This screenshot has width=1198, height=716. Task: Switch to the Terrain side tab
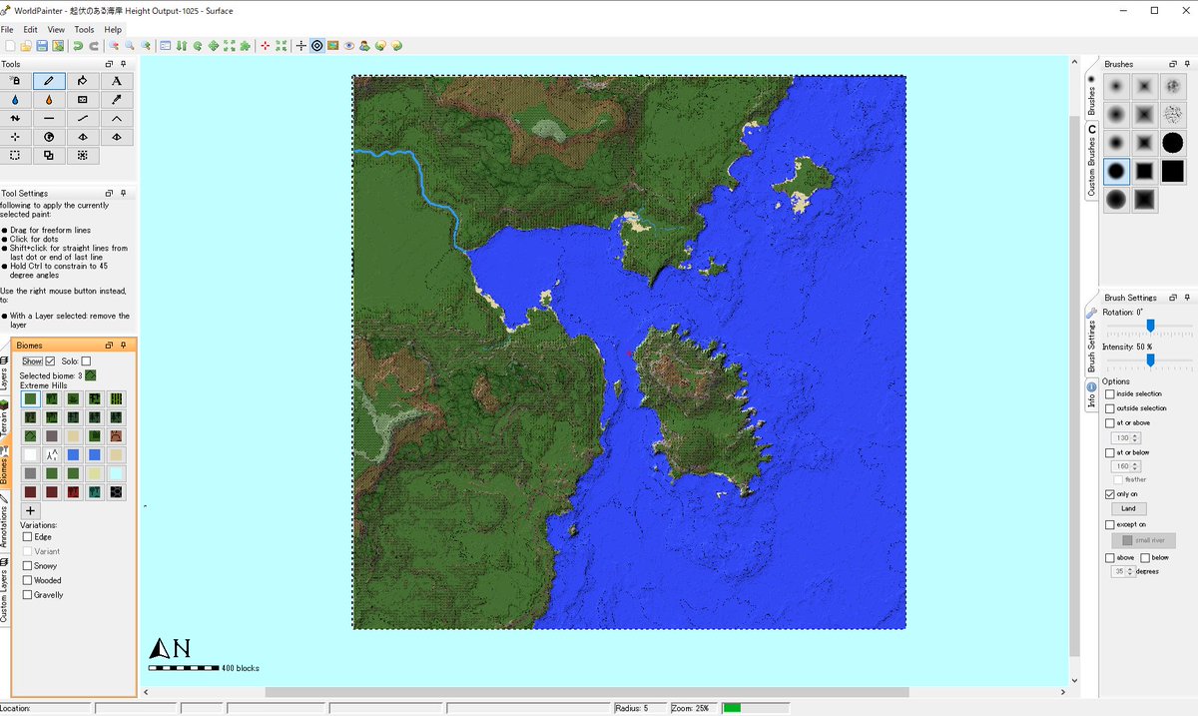[x=4, y=419]
